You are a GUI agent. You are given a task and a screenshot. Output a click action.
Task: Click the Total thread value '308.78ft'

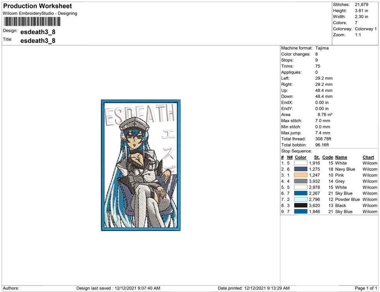pos(323,139)
